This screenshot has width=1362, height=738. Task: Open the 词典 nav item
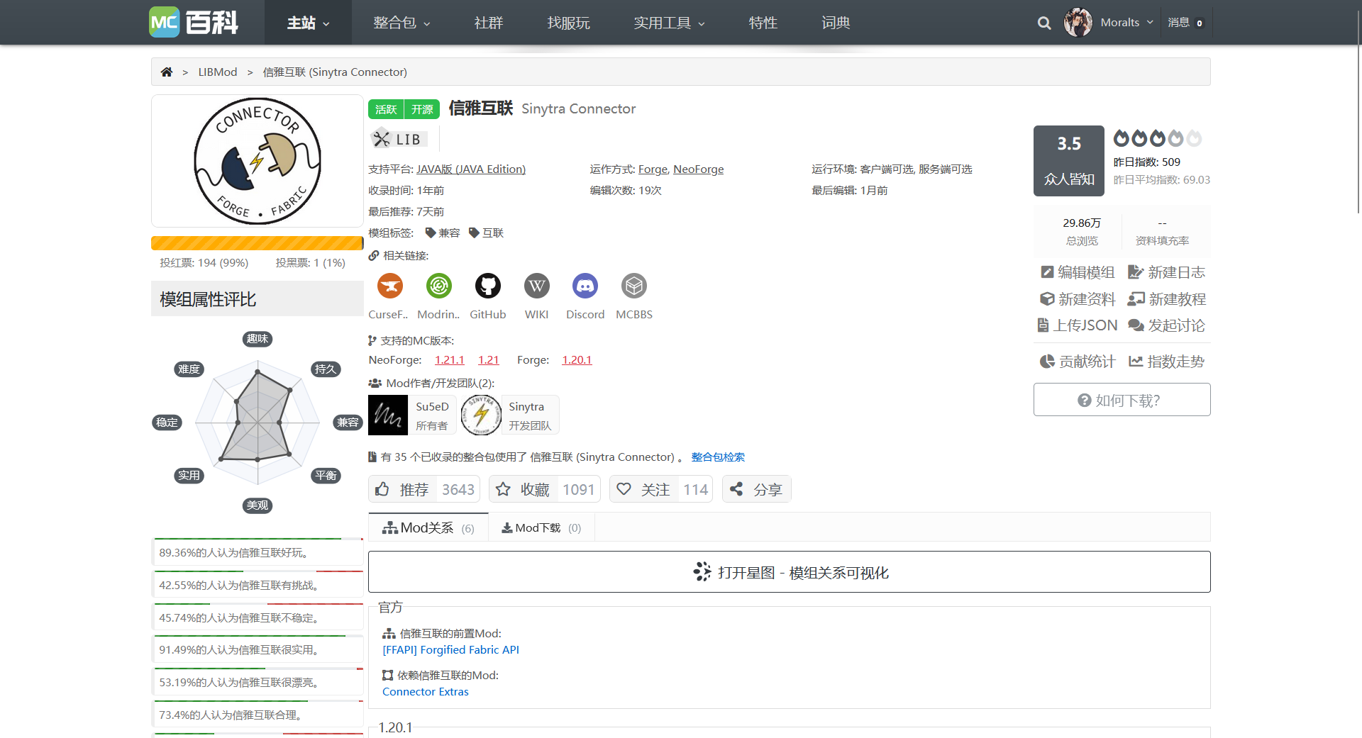[x=836, y=23]
